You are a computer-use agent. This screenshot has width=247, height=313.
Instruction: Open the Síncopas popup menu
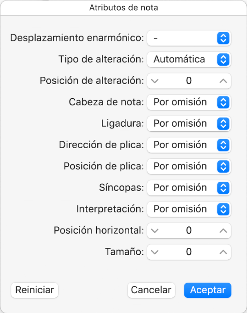coord(189,187)
